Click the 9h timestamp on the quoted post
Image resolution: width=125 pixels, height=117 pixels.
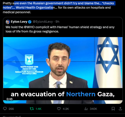57,22
